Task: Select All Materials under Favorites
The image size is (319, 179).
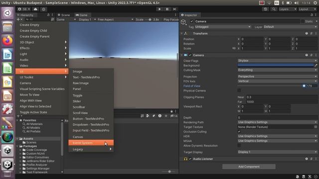Action: [34, 124]
